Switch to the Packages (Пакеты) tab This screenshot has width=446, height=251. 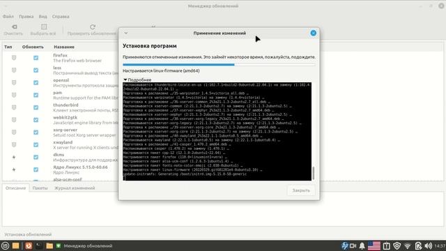(x=40, y=188)
